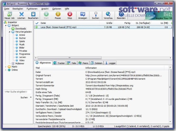Image resolution: width=176 pixels, height=131 pixels.
Task: Select the Bücher category
Action: [22, 38]
